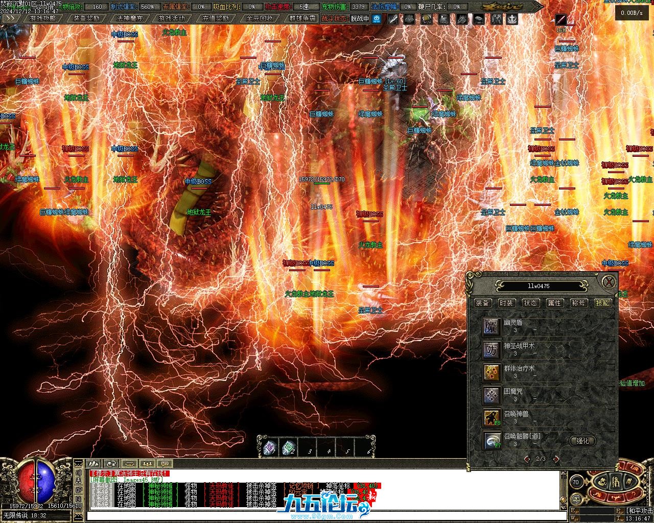Viewport: 654px width, 523px height.
Task: Open the 时装 tab in character panel
Action: (x=506, y=303)
